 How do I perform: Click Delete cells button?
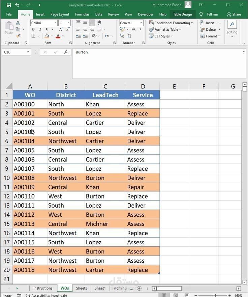[x=208, y=30]
